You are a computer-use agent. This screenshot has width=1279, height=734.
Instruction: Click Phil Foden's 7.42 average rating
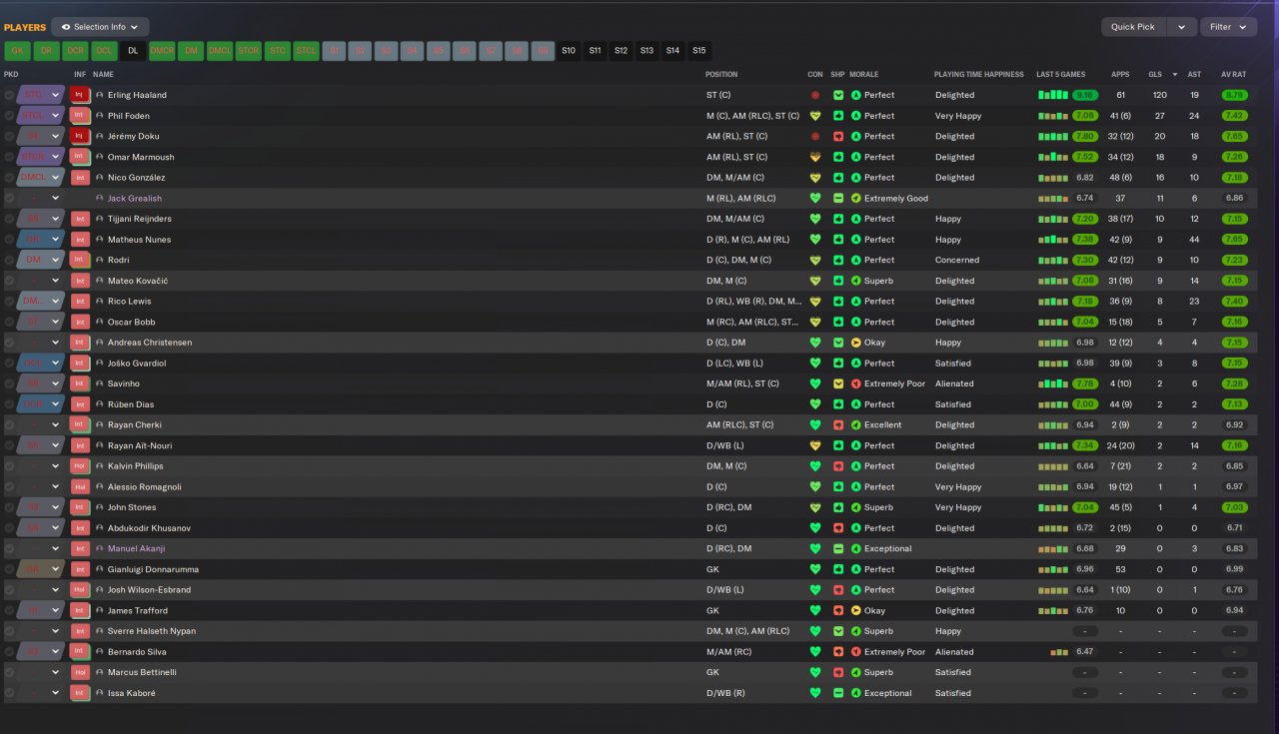(x=1234, y=116)
